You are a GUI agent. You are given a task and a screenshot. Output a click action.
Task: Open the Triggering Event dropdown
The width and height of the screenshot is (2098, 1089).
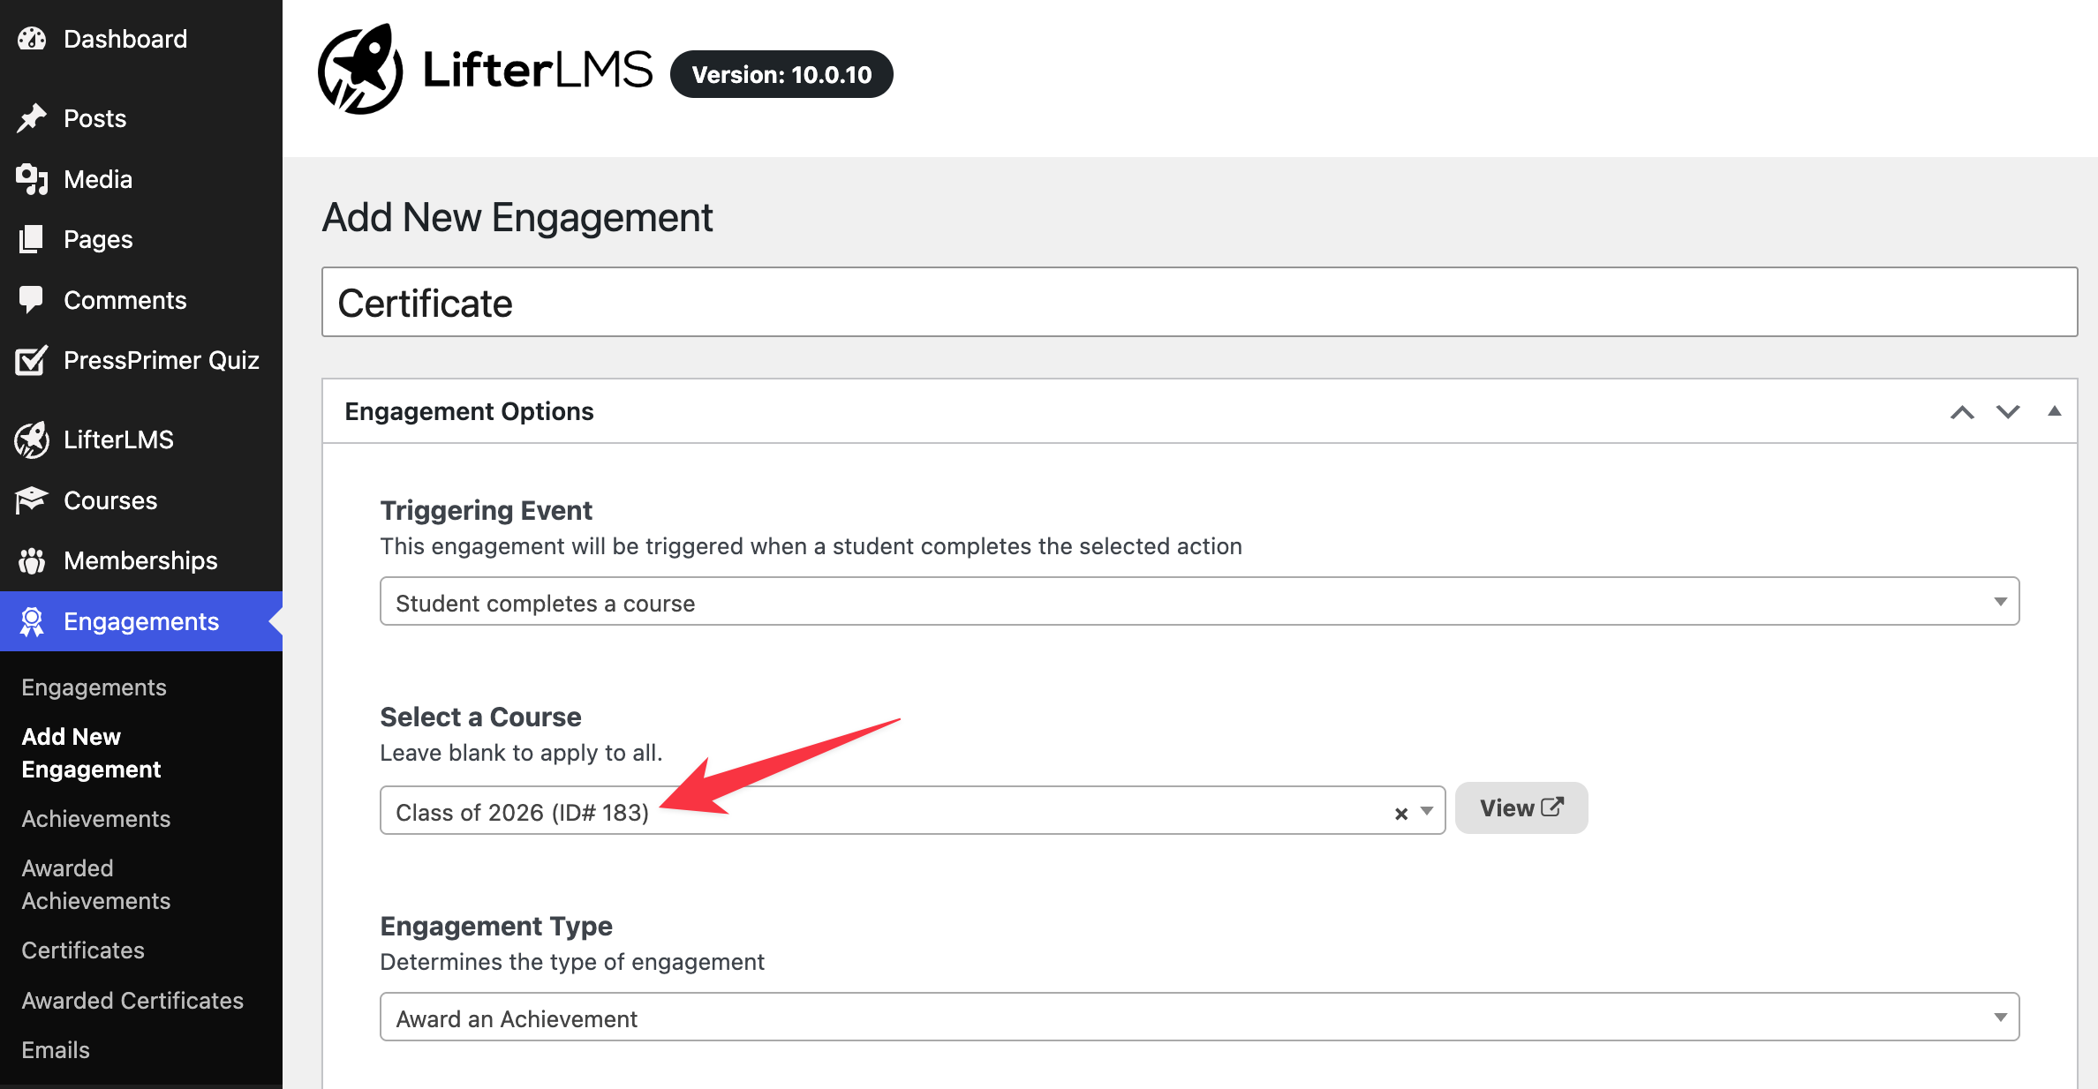pyautogui.click(x=1200, y=602)
